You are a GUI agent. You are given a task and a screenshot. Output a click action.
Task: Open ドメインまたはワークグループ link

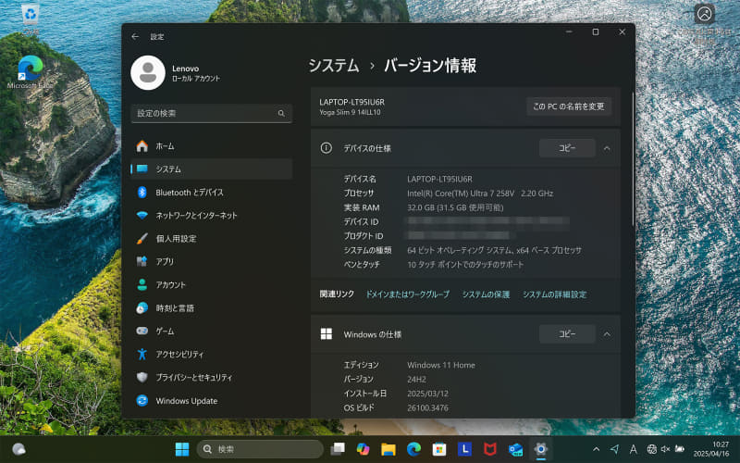(x=408, y=294)
